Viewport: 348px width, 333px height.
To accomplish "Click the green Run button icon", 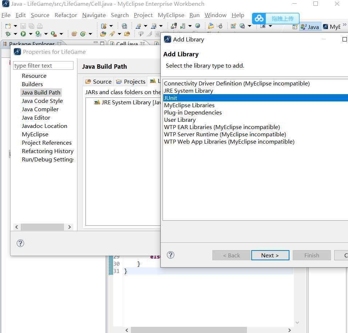I will 23,34.
